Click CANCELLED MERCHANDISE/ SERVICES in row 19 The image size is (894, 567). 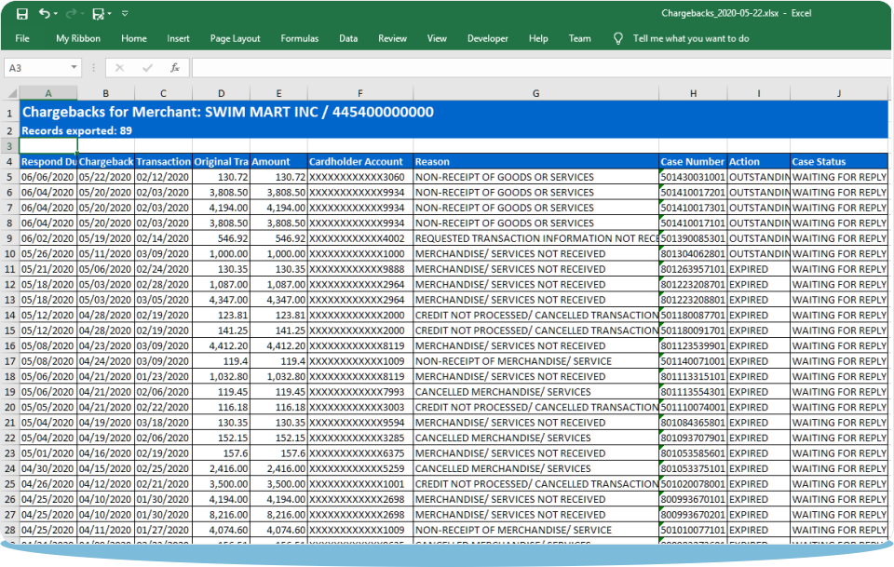coord(536,392)
